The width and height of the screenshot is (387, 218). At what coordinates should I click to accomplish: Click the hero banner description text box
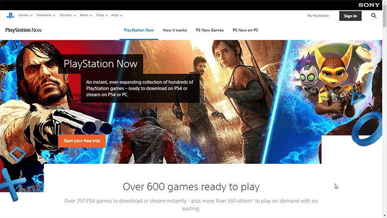click(140, 88)
